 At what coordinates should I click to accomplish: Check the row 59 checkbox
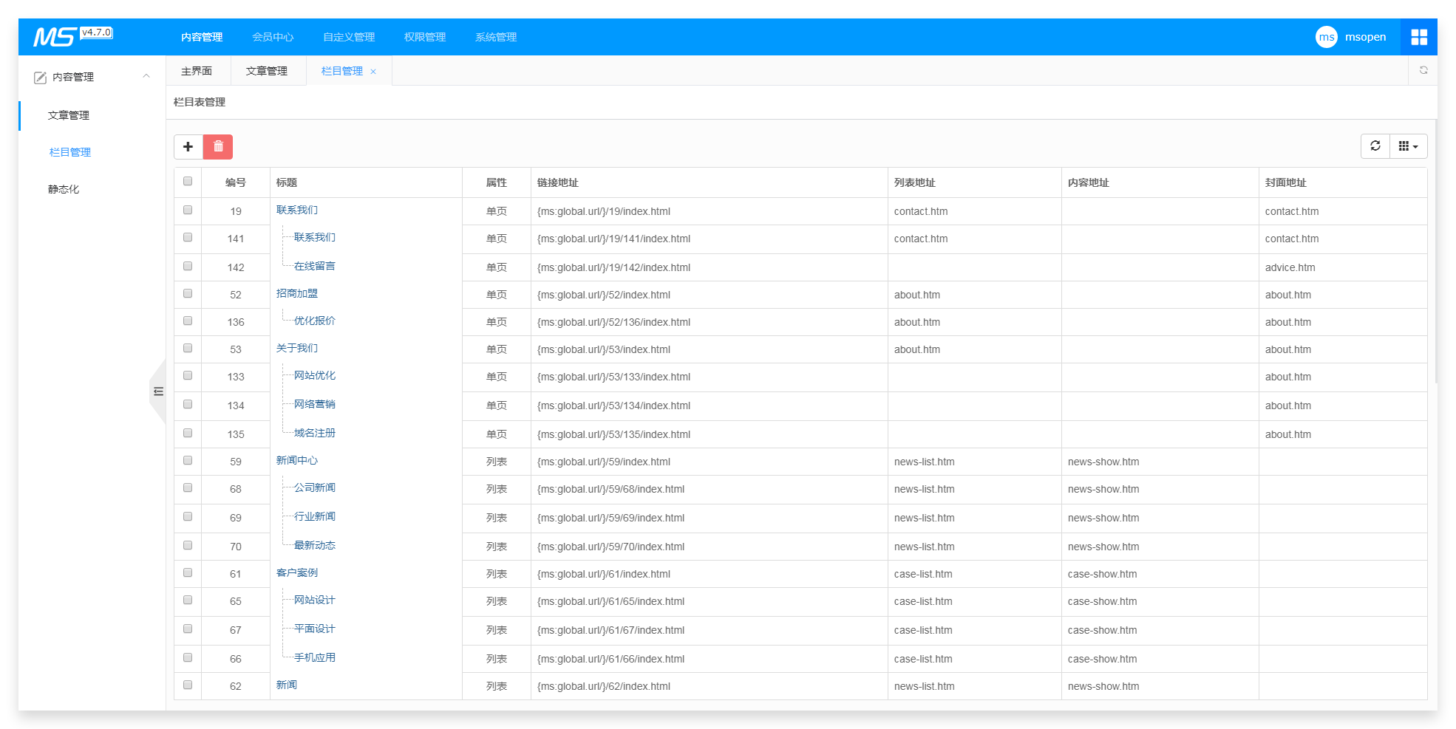point(188,460)
